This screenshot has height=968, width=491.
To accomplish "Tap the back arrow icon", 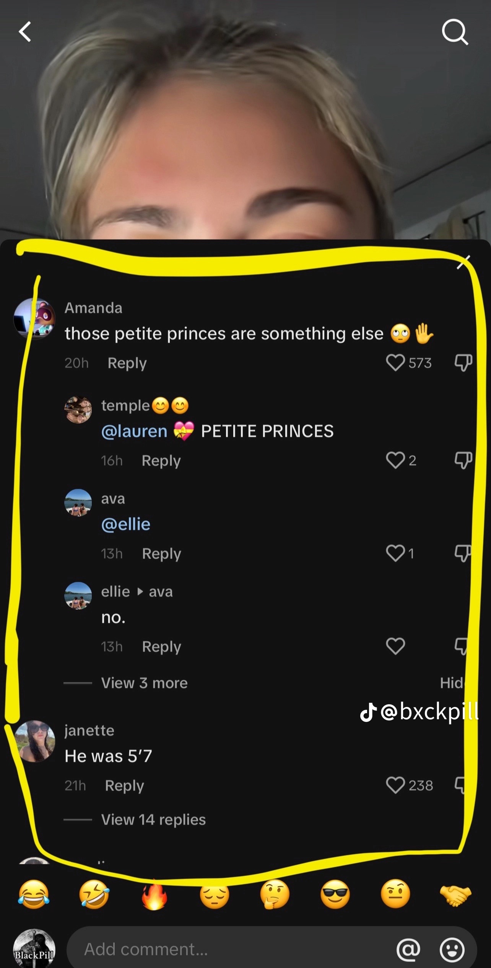I will tap(25, 32).
